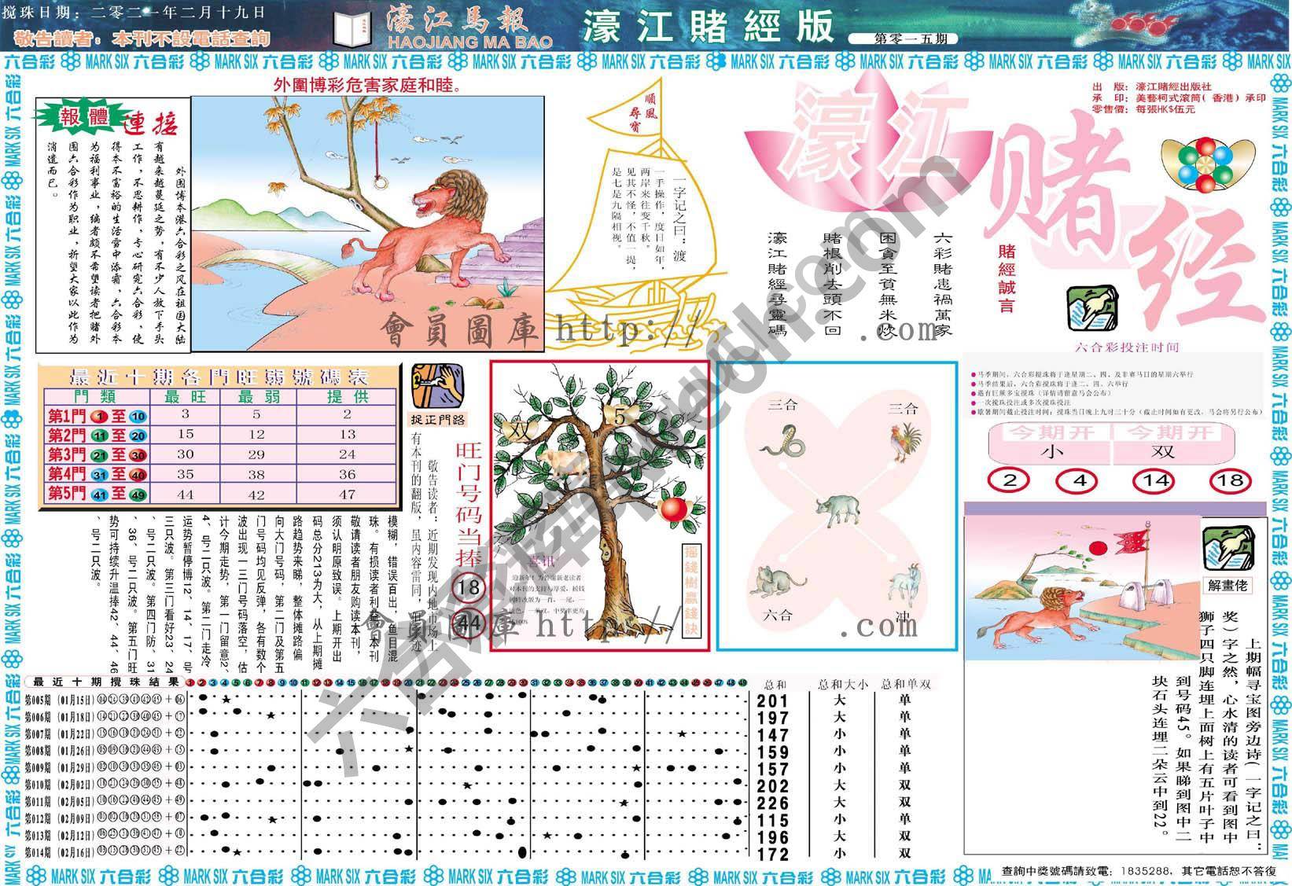This screenshot has width=1292, height=886.
Task: Click the red apple on the money tree
Action: [674, 509]
